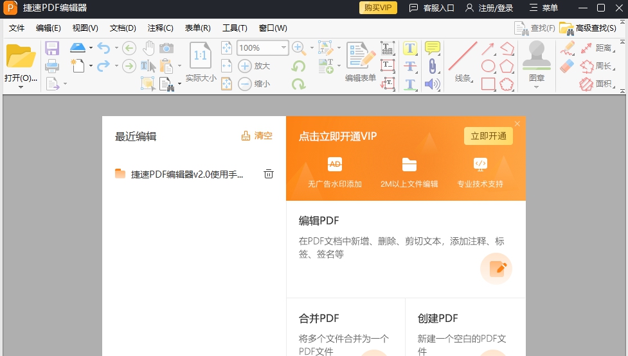Open the 注释(C) menu
Screen dimensions: 628x356
pos(160,28)
